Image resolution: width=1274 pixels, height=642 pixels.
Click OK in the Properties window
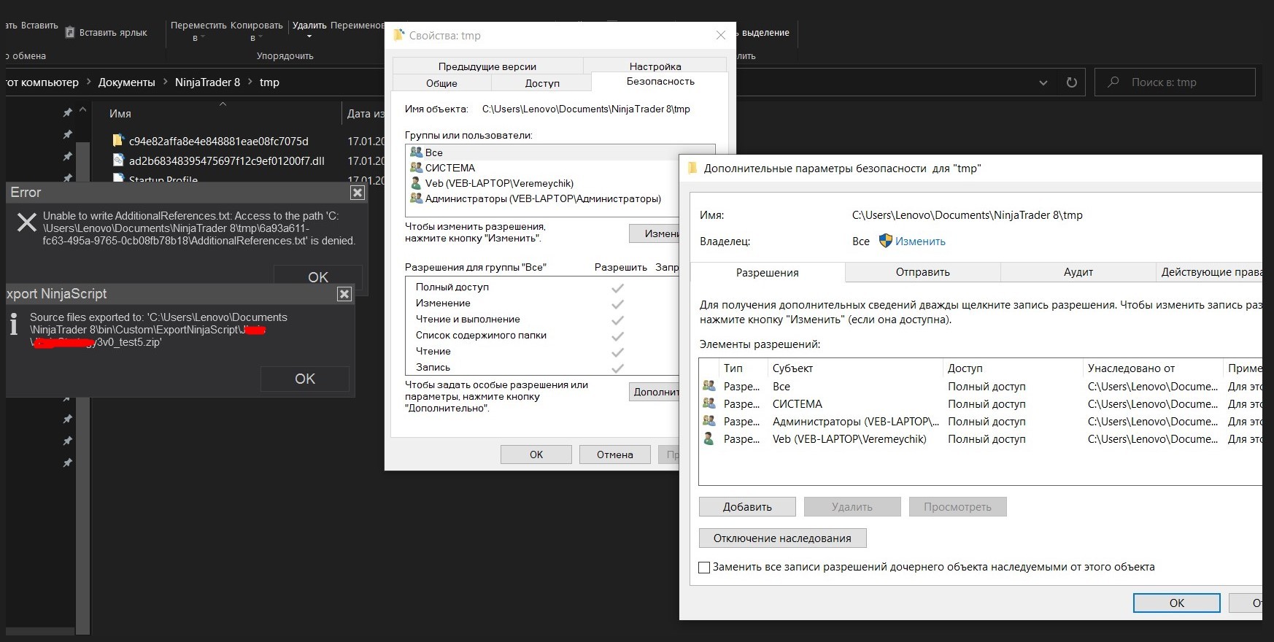click(x=536, y=455)
